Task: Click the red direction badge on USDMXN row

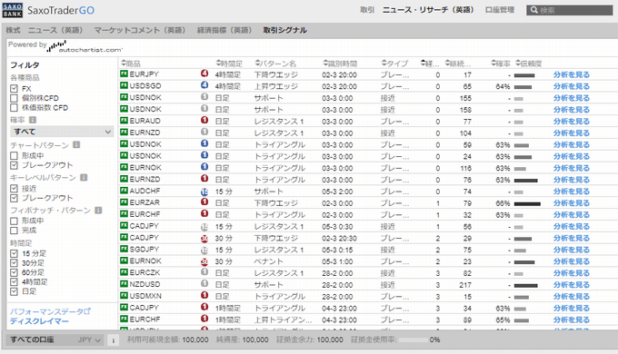Action: (204, 295)
